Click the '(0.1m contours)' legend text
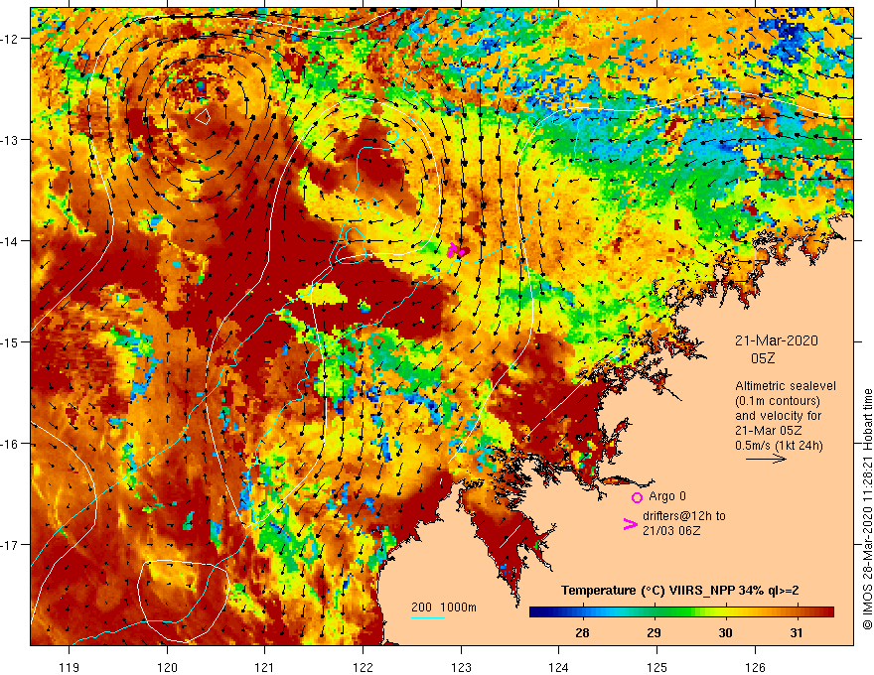Screen dimensions: 874x675 pyautogui.click(x=777, y=401)
